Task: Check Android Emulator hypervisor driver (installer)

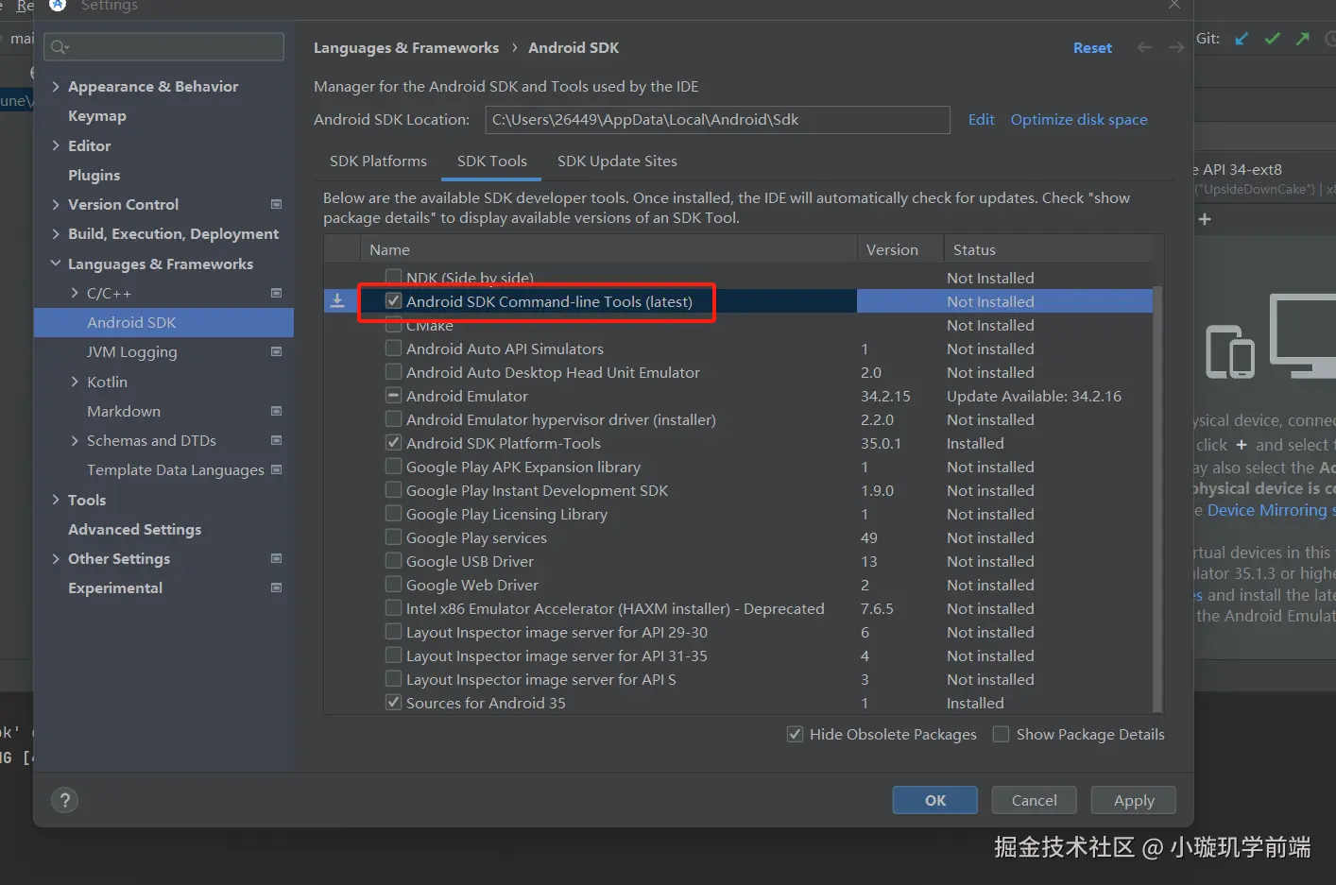Action: pos(394,419)
